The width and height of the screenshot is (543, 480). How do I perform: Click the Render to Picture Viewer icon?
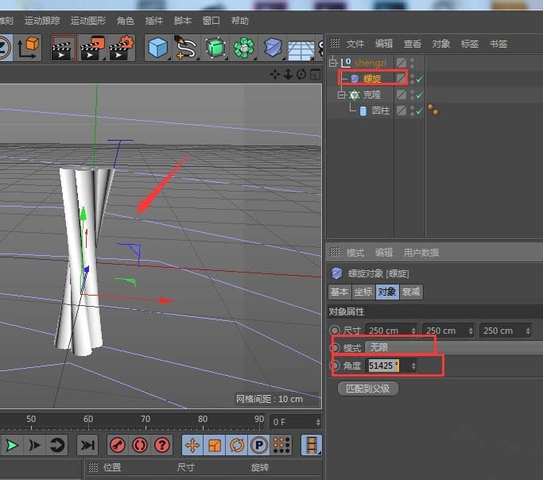[92, 48]
